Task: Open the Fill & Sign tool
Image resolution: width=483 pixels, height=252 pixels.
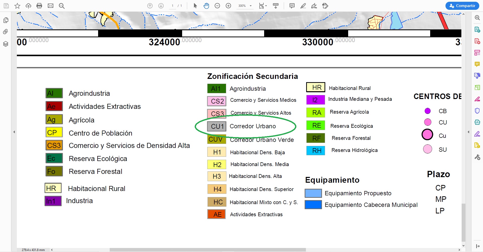Action: click(x=477, y=134)
